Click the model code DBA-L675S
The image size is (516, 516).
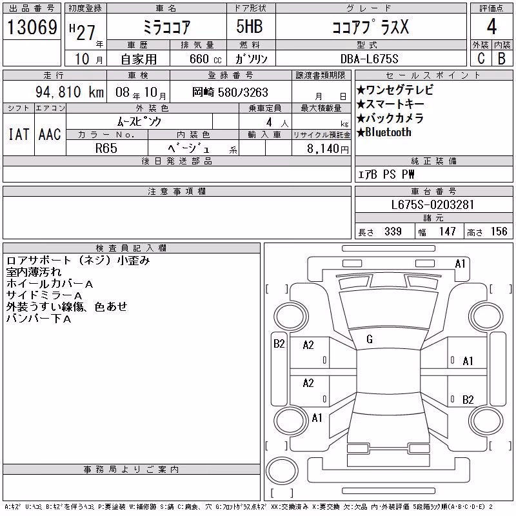tap(369, 59)
